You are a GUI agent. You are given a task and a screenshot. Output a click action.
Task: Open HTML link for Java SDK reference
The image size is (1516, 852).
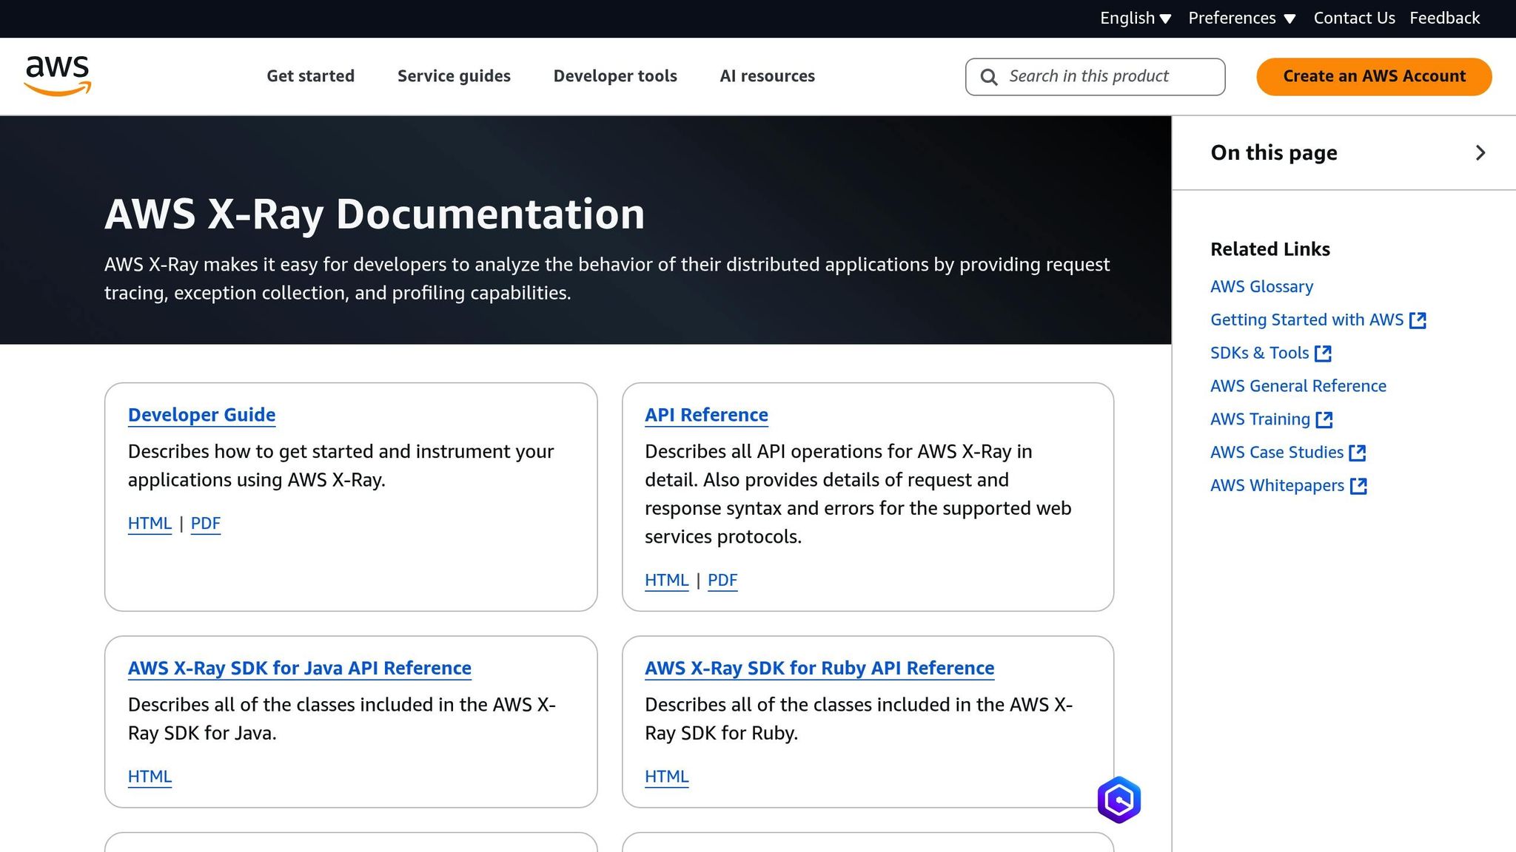tap(150, 777)
